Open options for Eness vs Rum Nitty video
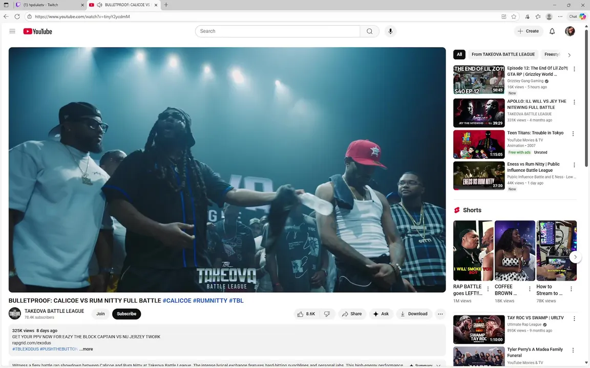 coord(574,165)
